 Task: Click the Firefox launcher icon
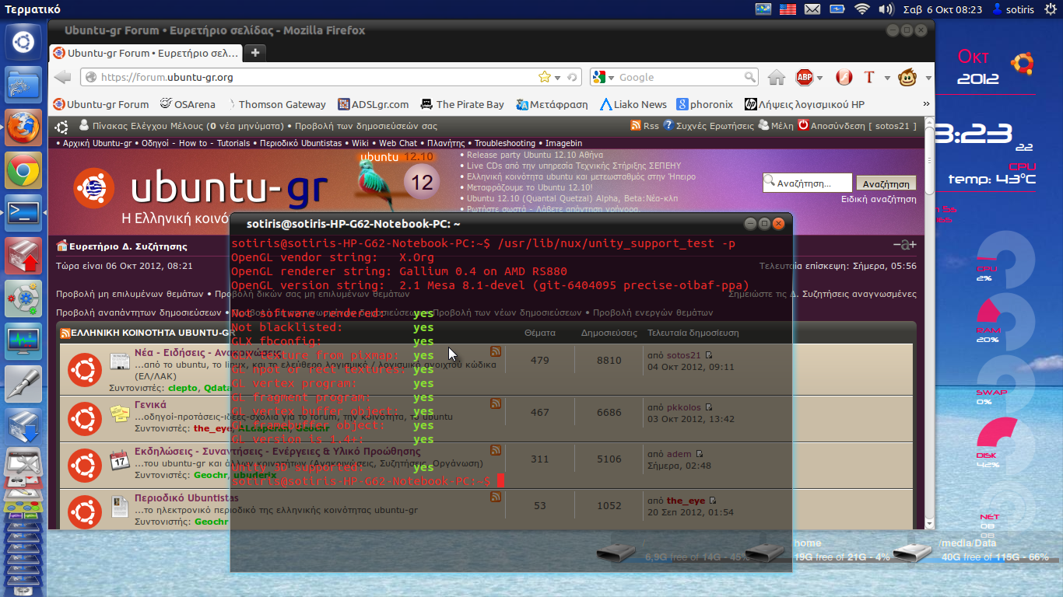pyautogui.click(x=23, y=127)
